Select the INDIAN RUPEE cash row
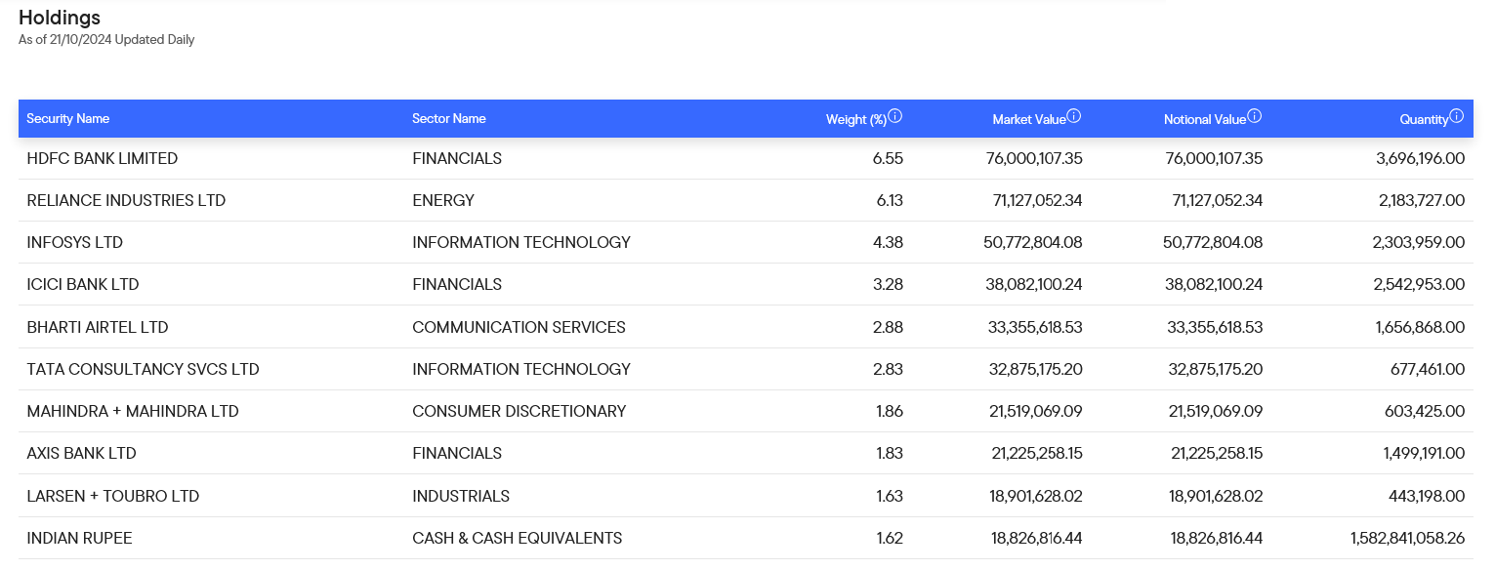Image resolution: width=1495 pixels, height=570 pixels. pos(79,538)
